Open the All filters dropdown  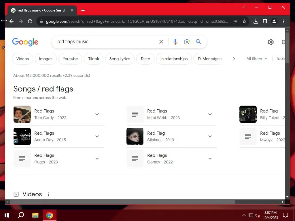coord(257,59)
